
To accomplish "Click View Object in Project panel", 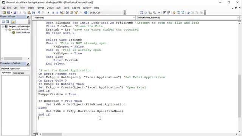I will point(8,22).
